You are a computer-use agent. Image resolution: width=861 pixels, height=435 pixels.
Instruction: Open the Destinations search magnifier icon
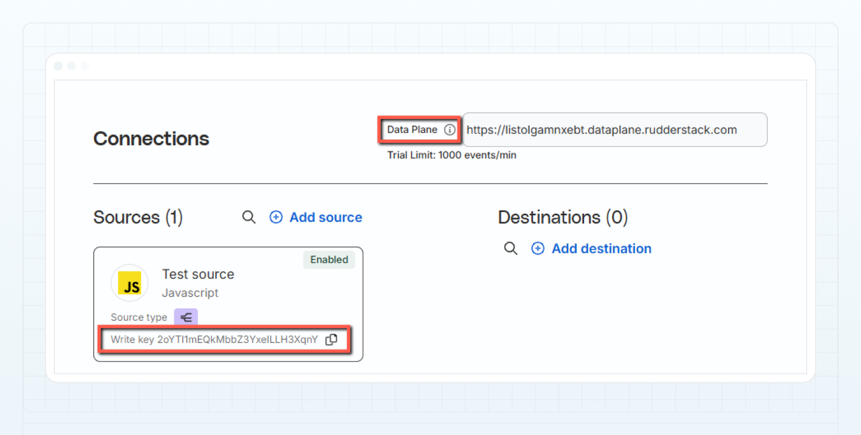[x=511, y=249]
